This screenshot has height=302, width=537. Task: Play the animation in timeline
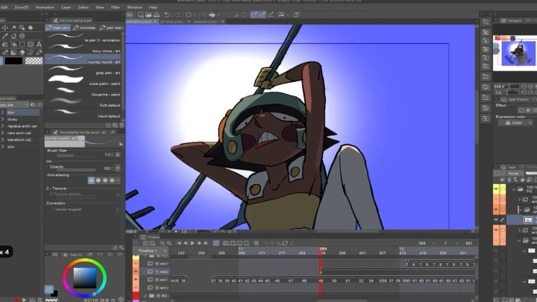(192, 243)
